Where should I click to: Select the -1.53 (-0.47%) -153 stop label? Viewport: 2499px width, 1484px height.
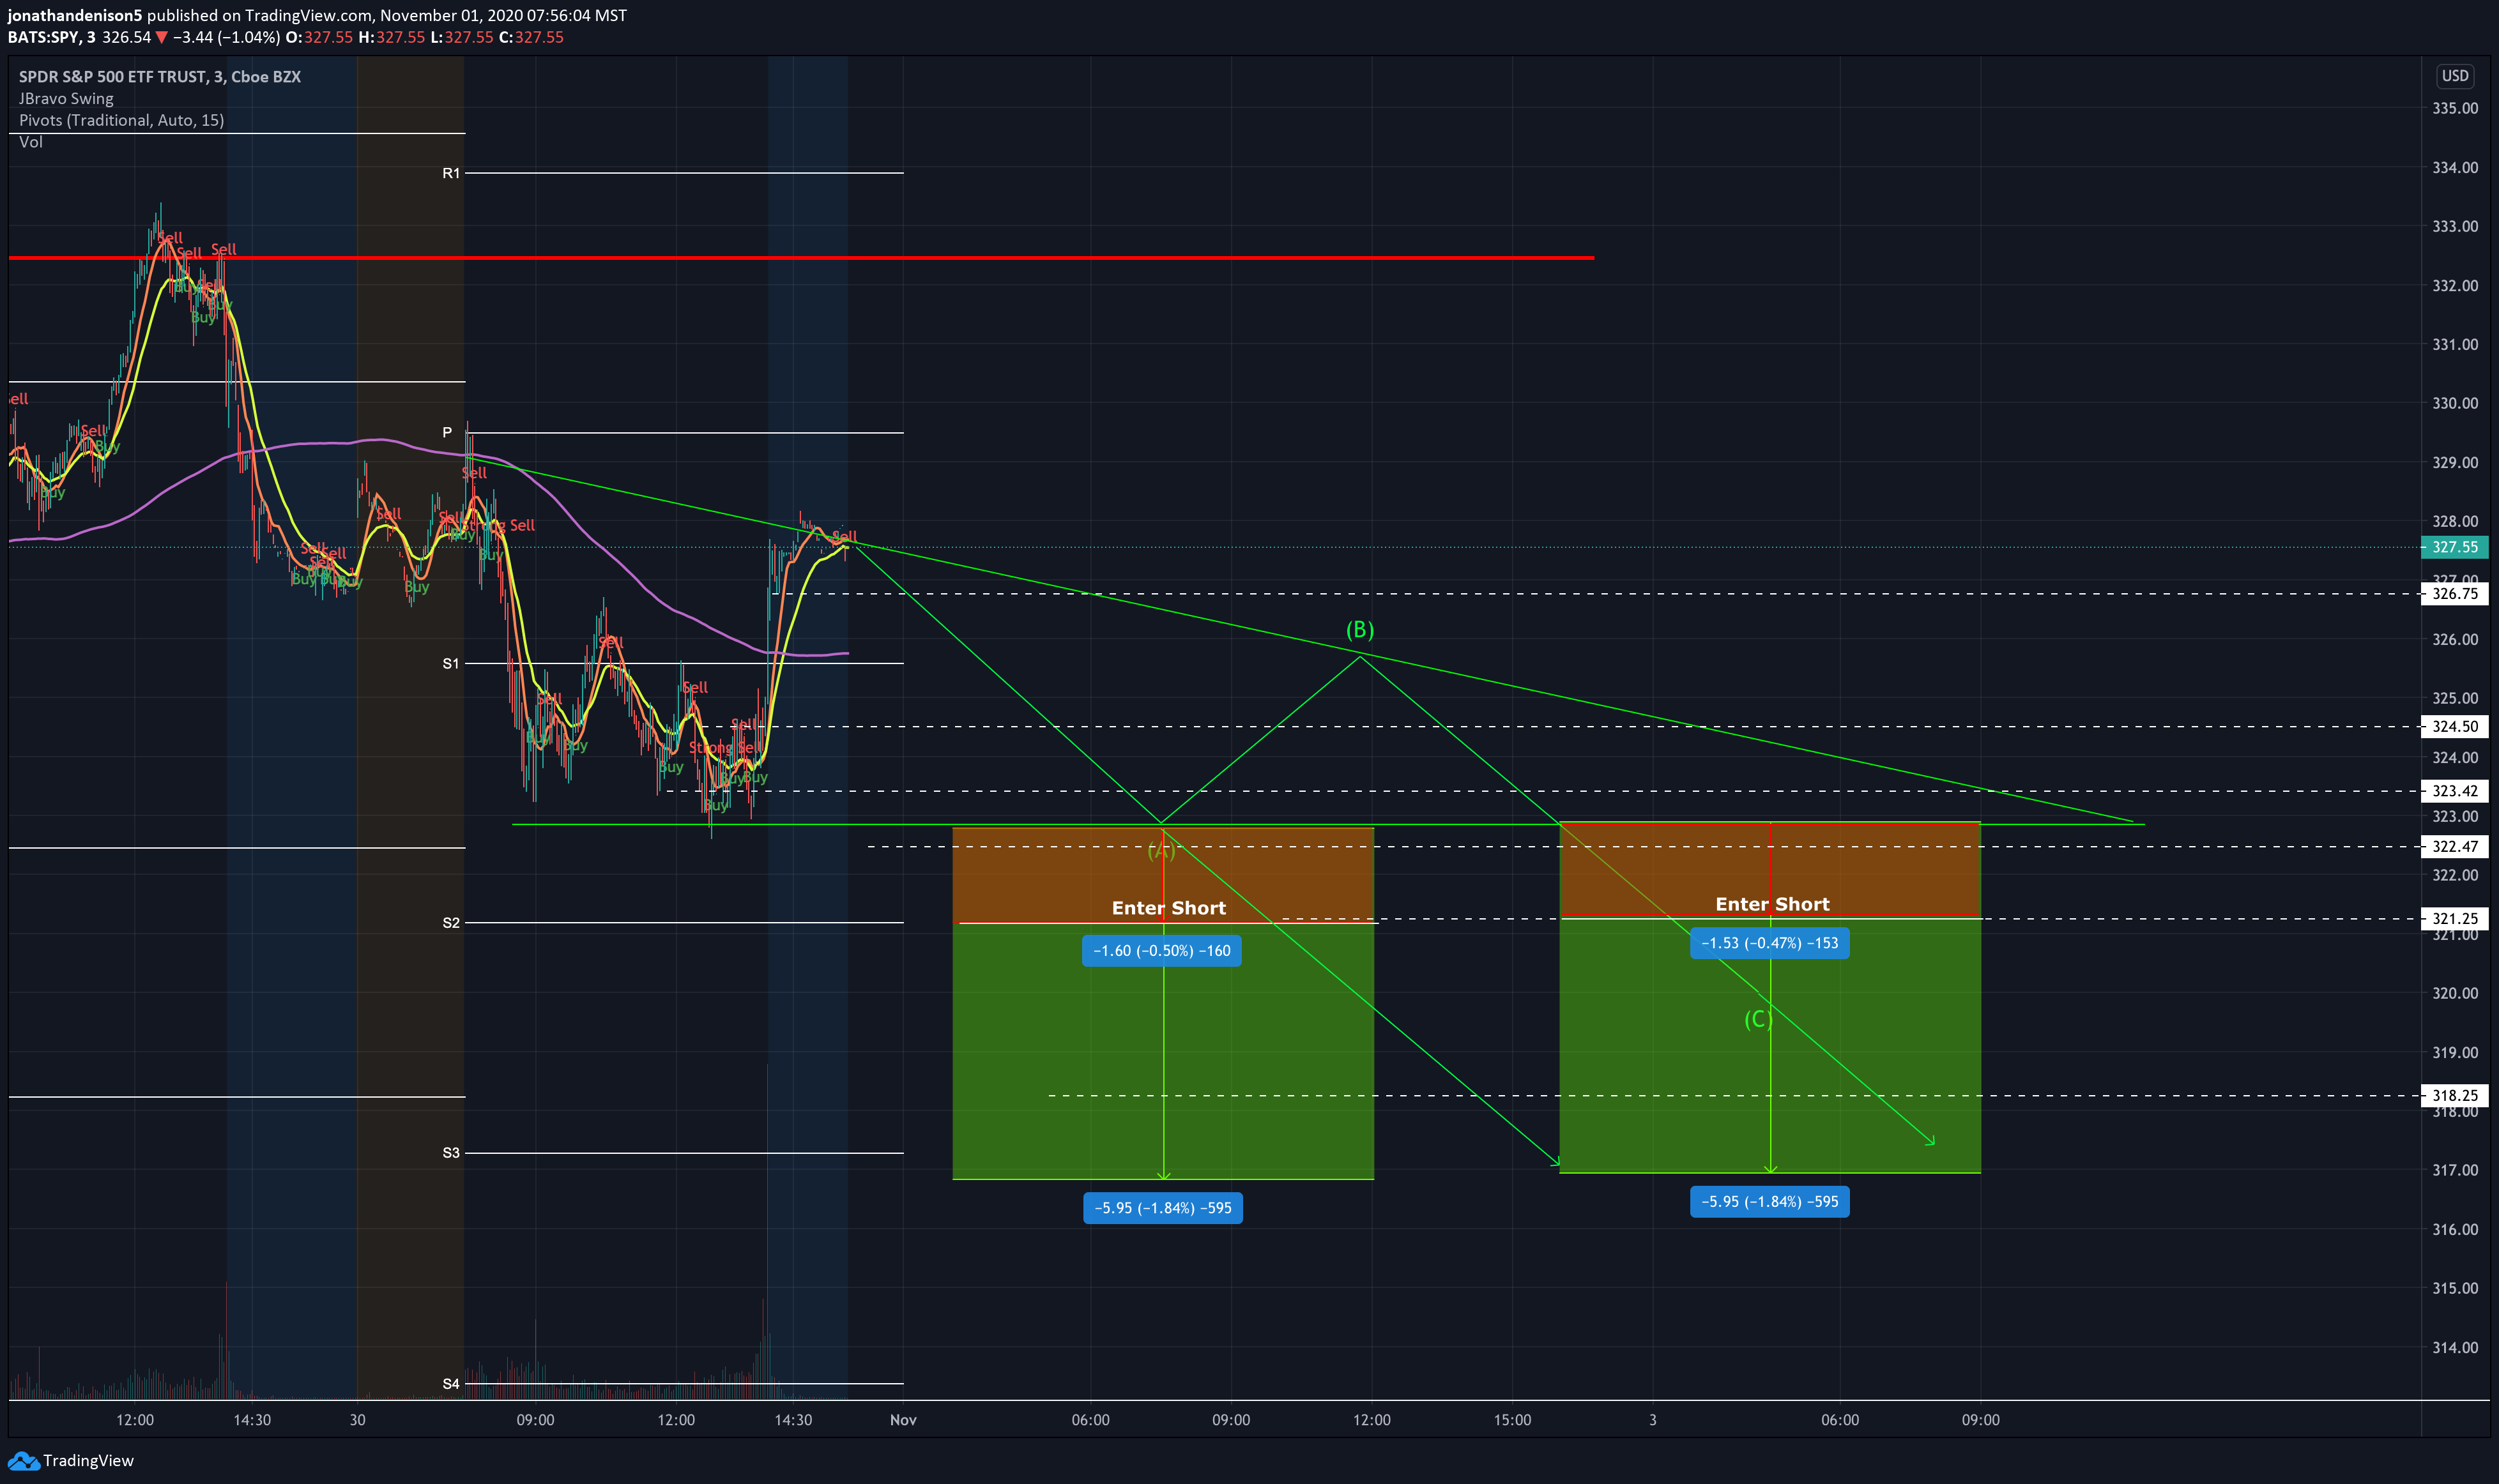[1769, 943]
